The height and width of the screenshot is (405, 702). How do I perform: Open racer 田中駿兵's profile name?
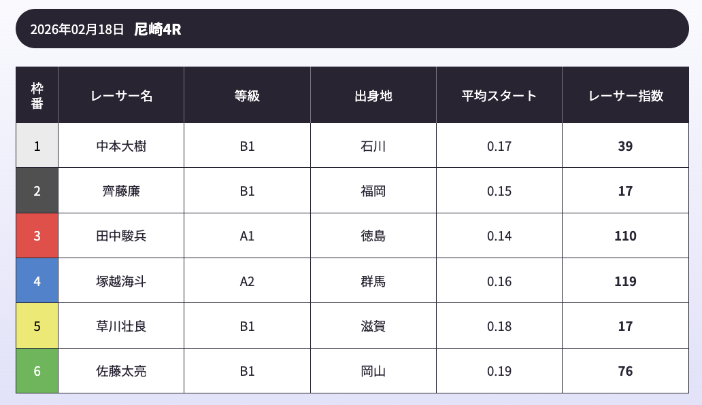(121, 236)
